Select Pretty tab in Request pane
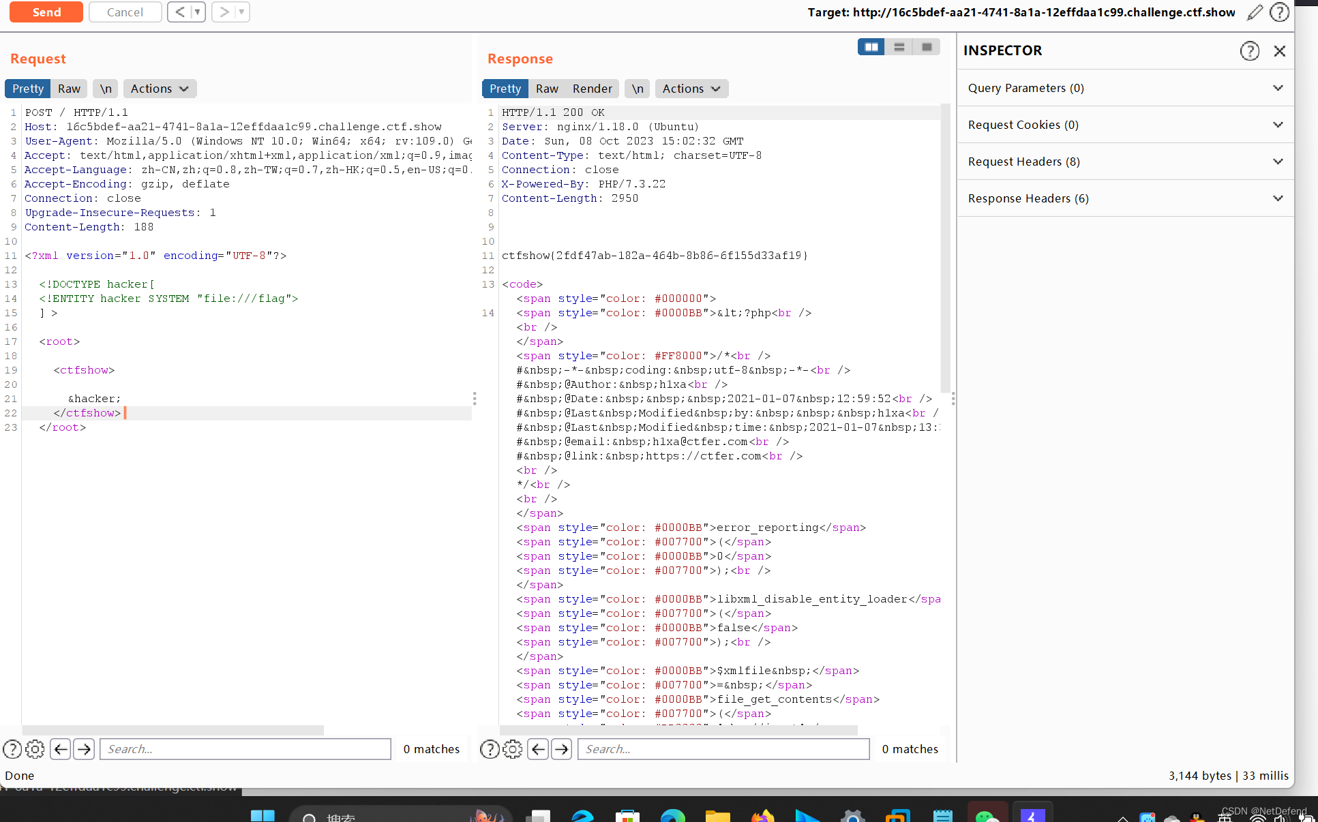This screenshot has height=822, width=1318. (28, 89)
